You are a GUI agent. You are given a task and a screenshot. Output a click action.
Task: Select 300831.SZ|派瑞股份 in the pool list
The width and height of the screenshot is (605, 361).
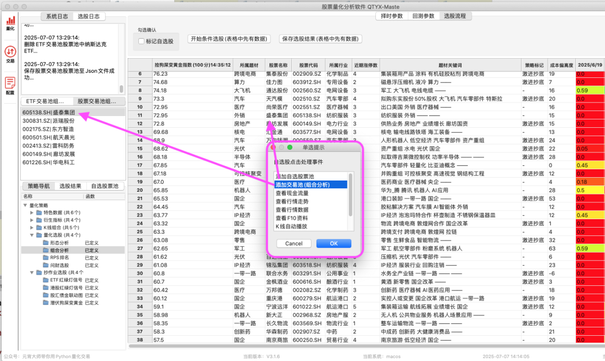tap(73, 121)
